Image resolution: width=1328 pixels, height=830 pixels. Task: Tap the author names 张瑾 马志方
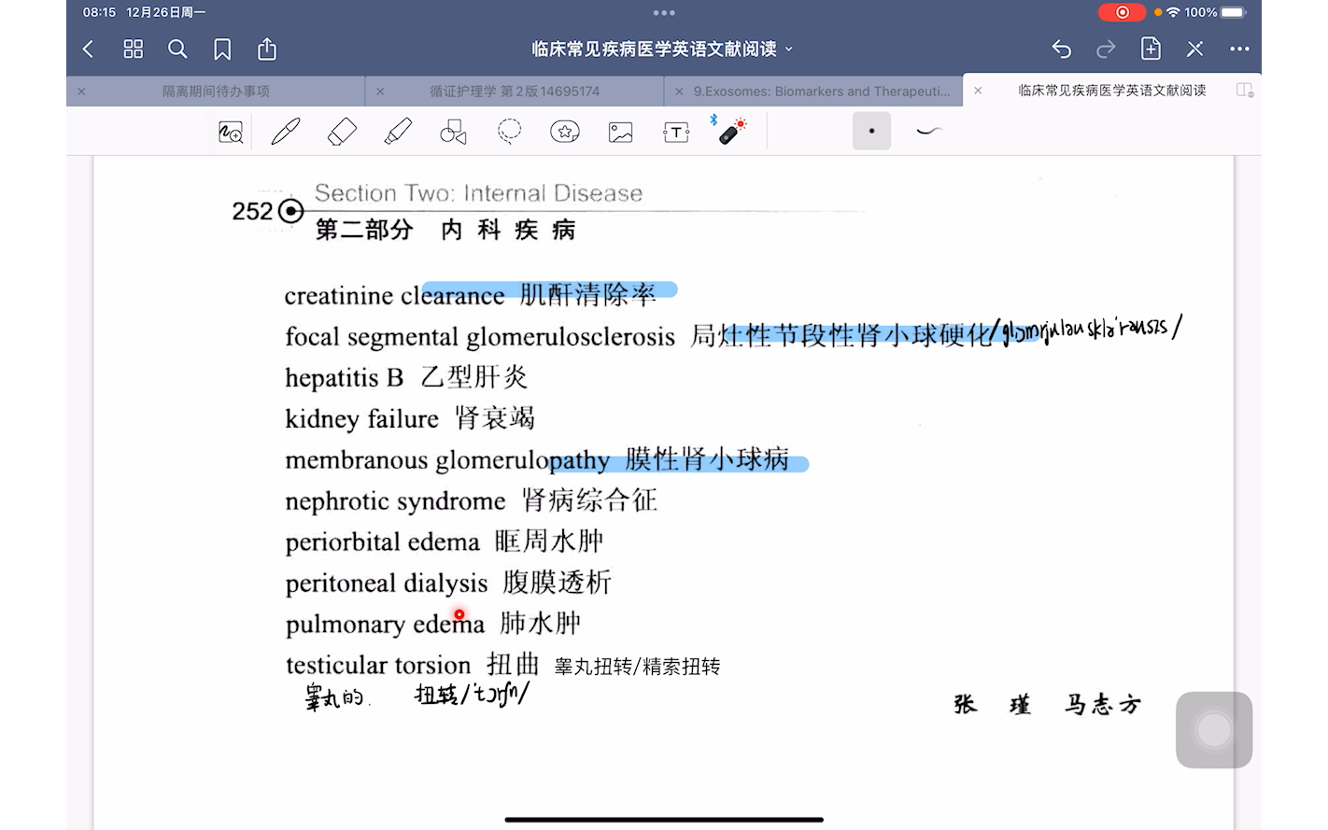pos(1047,705)
